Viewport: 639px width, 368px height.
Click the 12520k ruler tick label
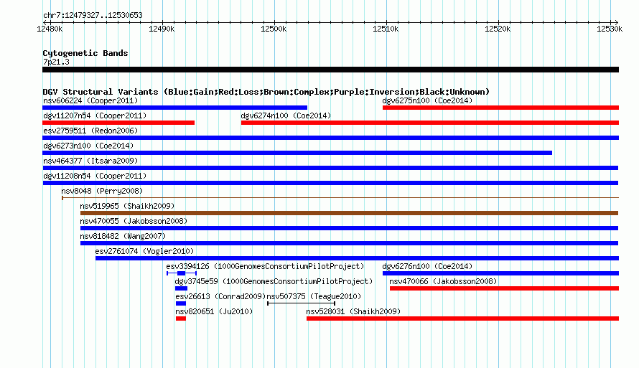498,29
